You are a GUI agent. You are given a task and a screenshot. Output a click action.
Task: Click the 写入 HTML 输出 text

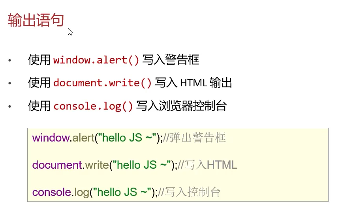(x=193, y=83)
